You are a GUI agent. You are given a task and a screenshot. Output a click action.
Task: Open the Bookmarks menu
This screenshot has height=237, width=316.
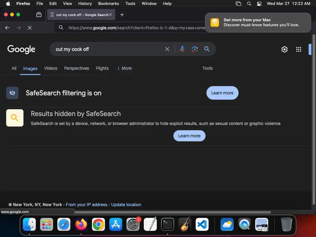[x=108, y=4]
